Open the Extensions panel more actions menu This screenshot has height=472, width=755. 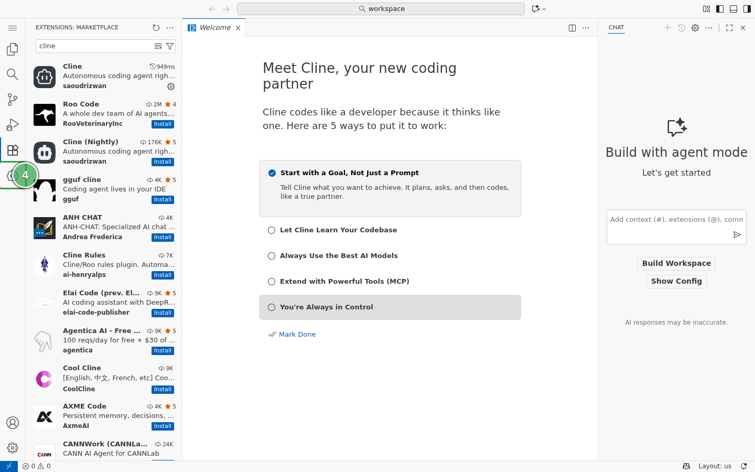pos(170,28)
